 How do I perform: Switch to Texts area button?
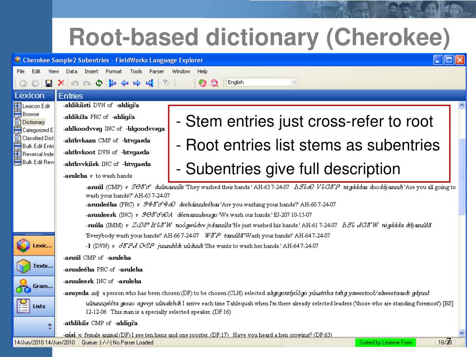[x=34, y=265]
